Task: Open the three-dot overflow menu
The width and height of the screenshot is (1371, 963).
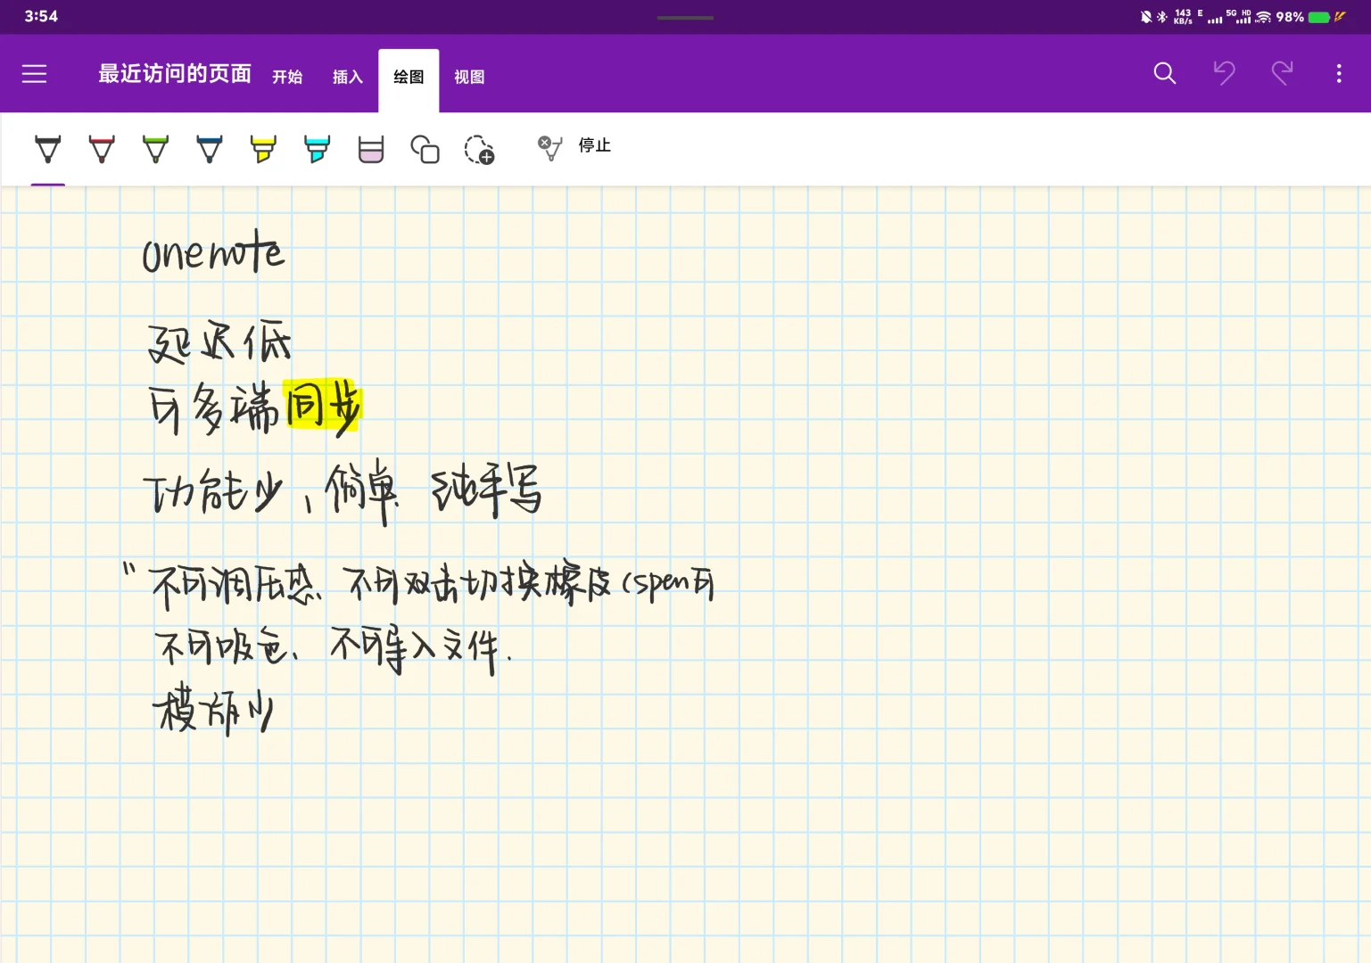Action: click(x=1339, y=73)
